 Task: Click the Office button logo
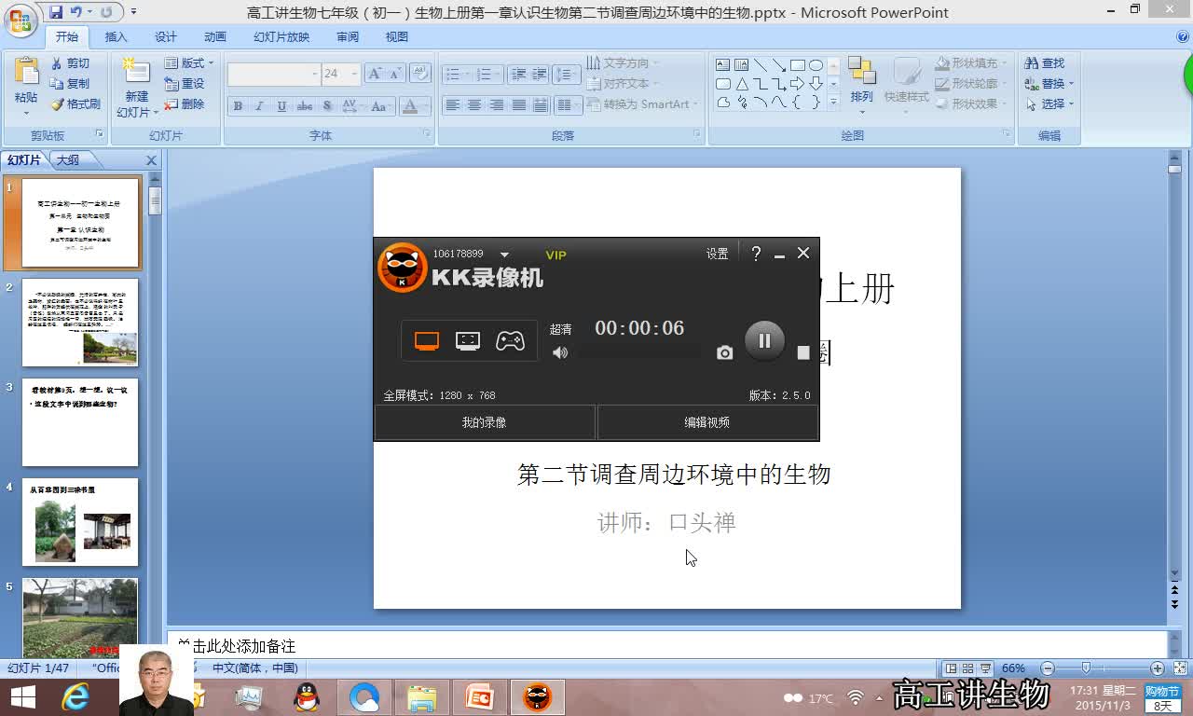tap(20, 21)
